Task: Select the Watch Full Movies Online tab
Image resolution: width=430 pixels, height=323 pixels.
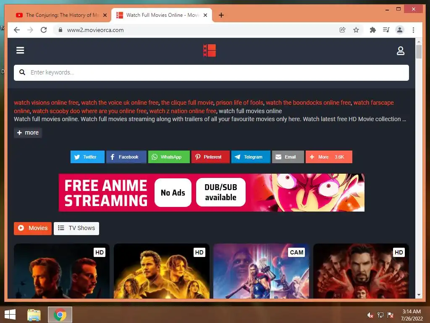Action: [x=162, y=15]
